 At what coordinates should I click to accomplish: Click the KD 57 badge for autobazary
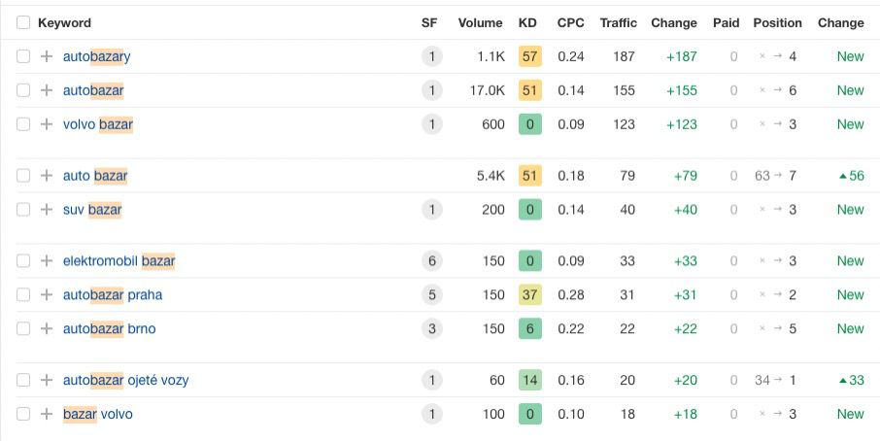point(529,56)
